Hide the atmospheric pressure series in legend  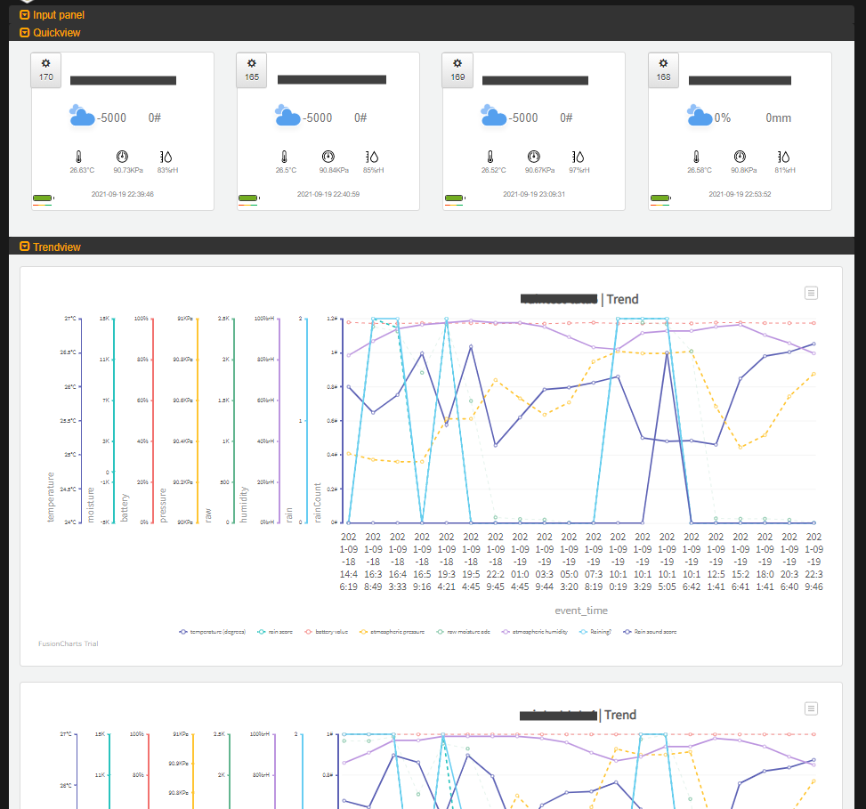(x=393, y=632)
